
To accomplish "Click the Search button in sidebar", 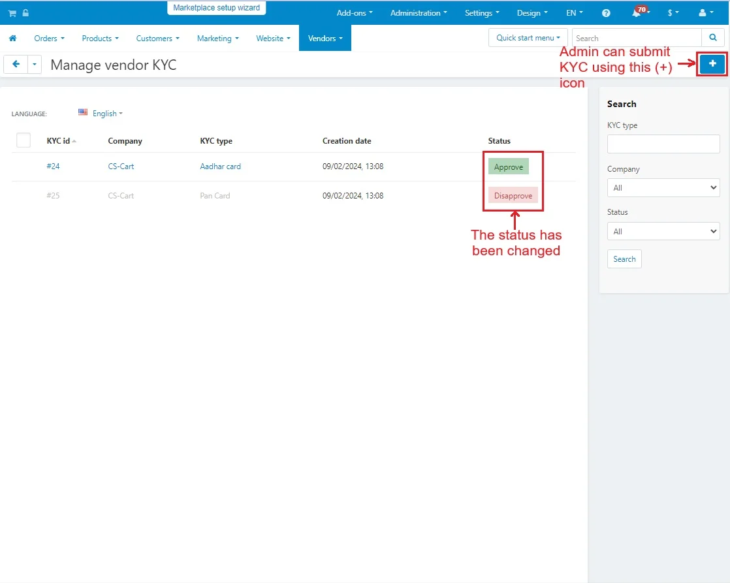I will pos(624,259).
